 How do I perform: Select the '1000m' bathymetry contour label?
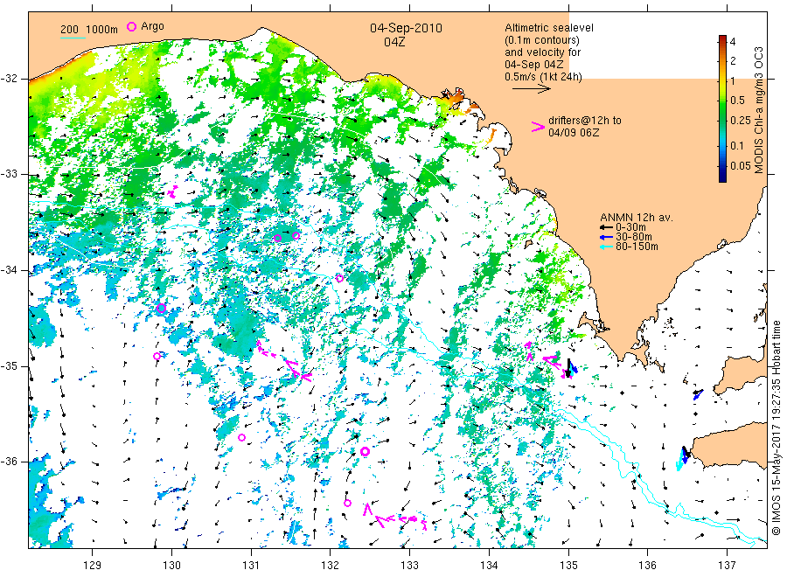(102, 30)
